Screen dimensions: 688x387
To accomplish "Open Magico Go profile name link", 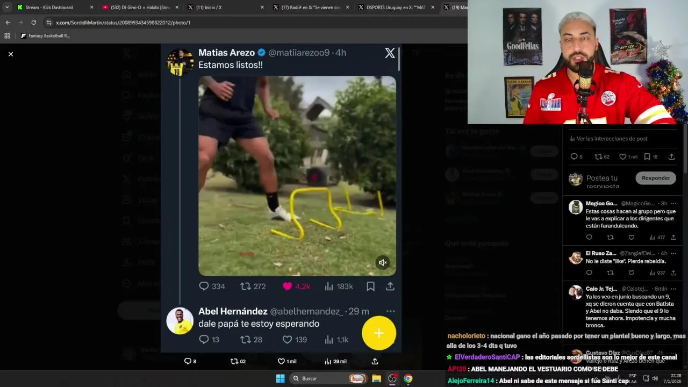I will [x=601, y=204].
